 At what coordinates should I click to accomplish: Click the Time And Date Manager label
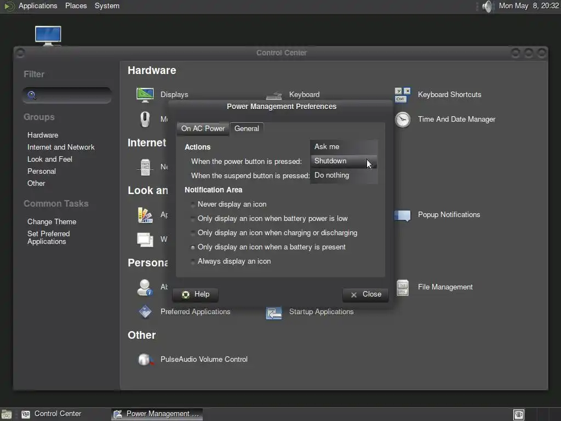tap(456, 120)
